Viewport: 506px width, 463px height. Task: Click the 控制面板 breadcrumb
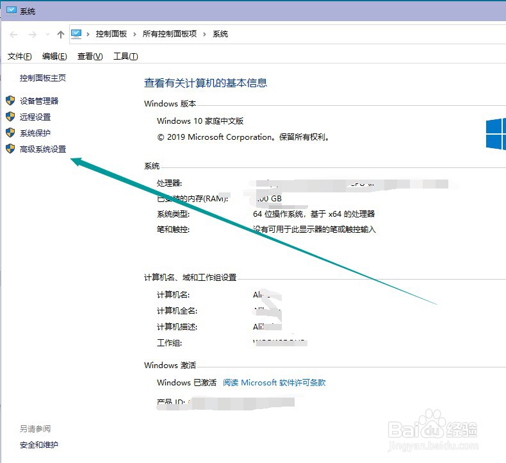point(111,34)
